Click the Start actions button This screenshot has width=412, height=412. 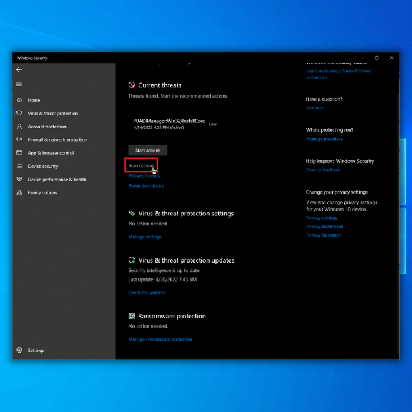(x=148, y=150)
